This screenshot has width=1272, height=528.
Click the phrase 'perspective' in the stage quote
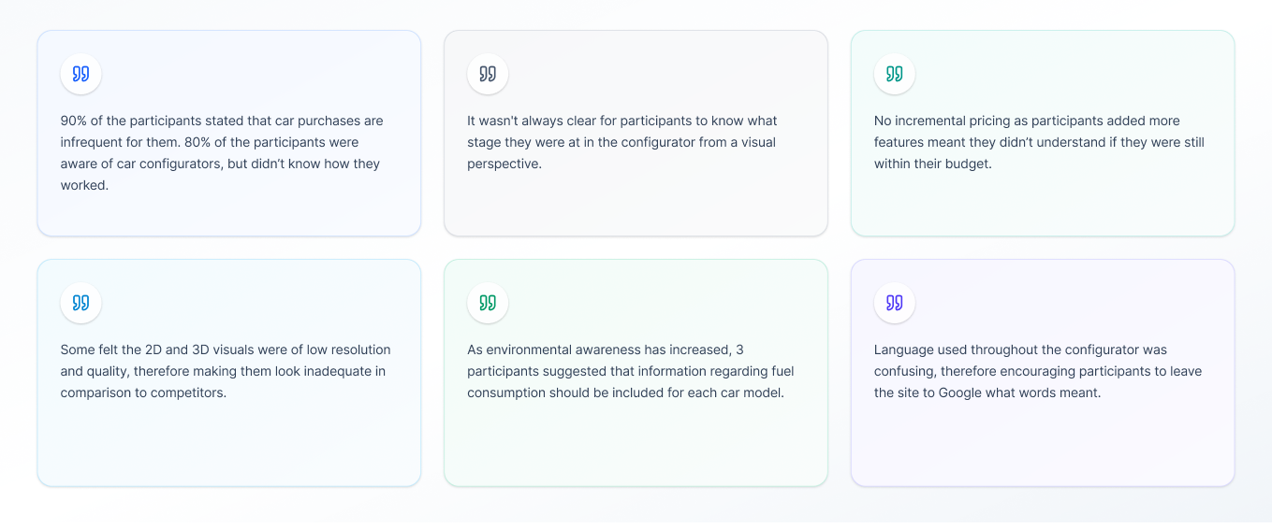tap(504, 164)
